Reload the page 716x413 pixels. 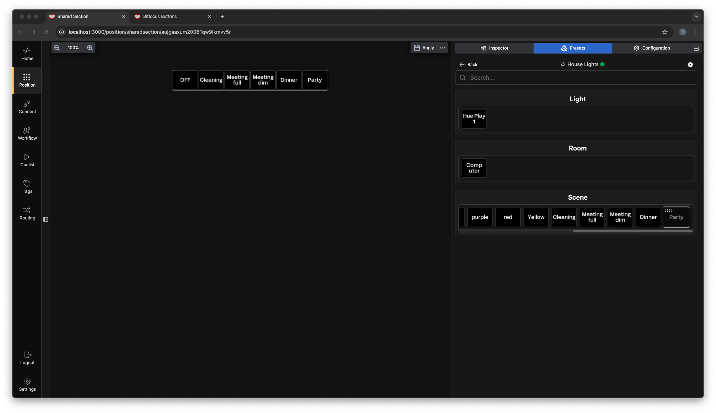pos(46,32)
